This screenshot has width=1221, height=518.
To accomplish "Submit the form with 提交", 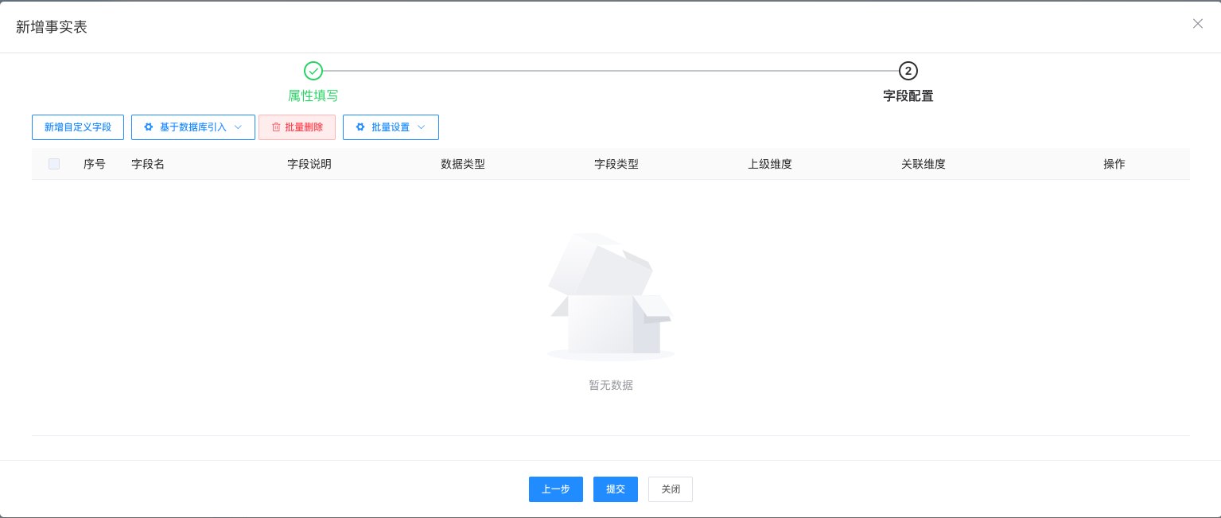I will click(x=616, y=489).
